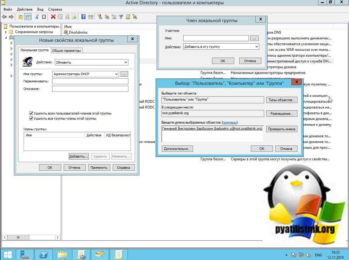The height and width of the screenshot is (260, 349).
Task: Click the 'Описание' text field
Action: click(90, 89)
